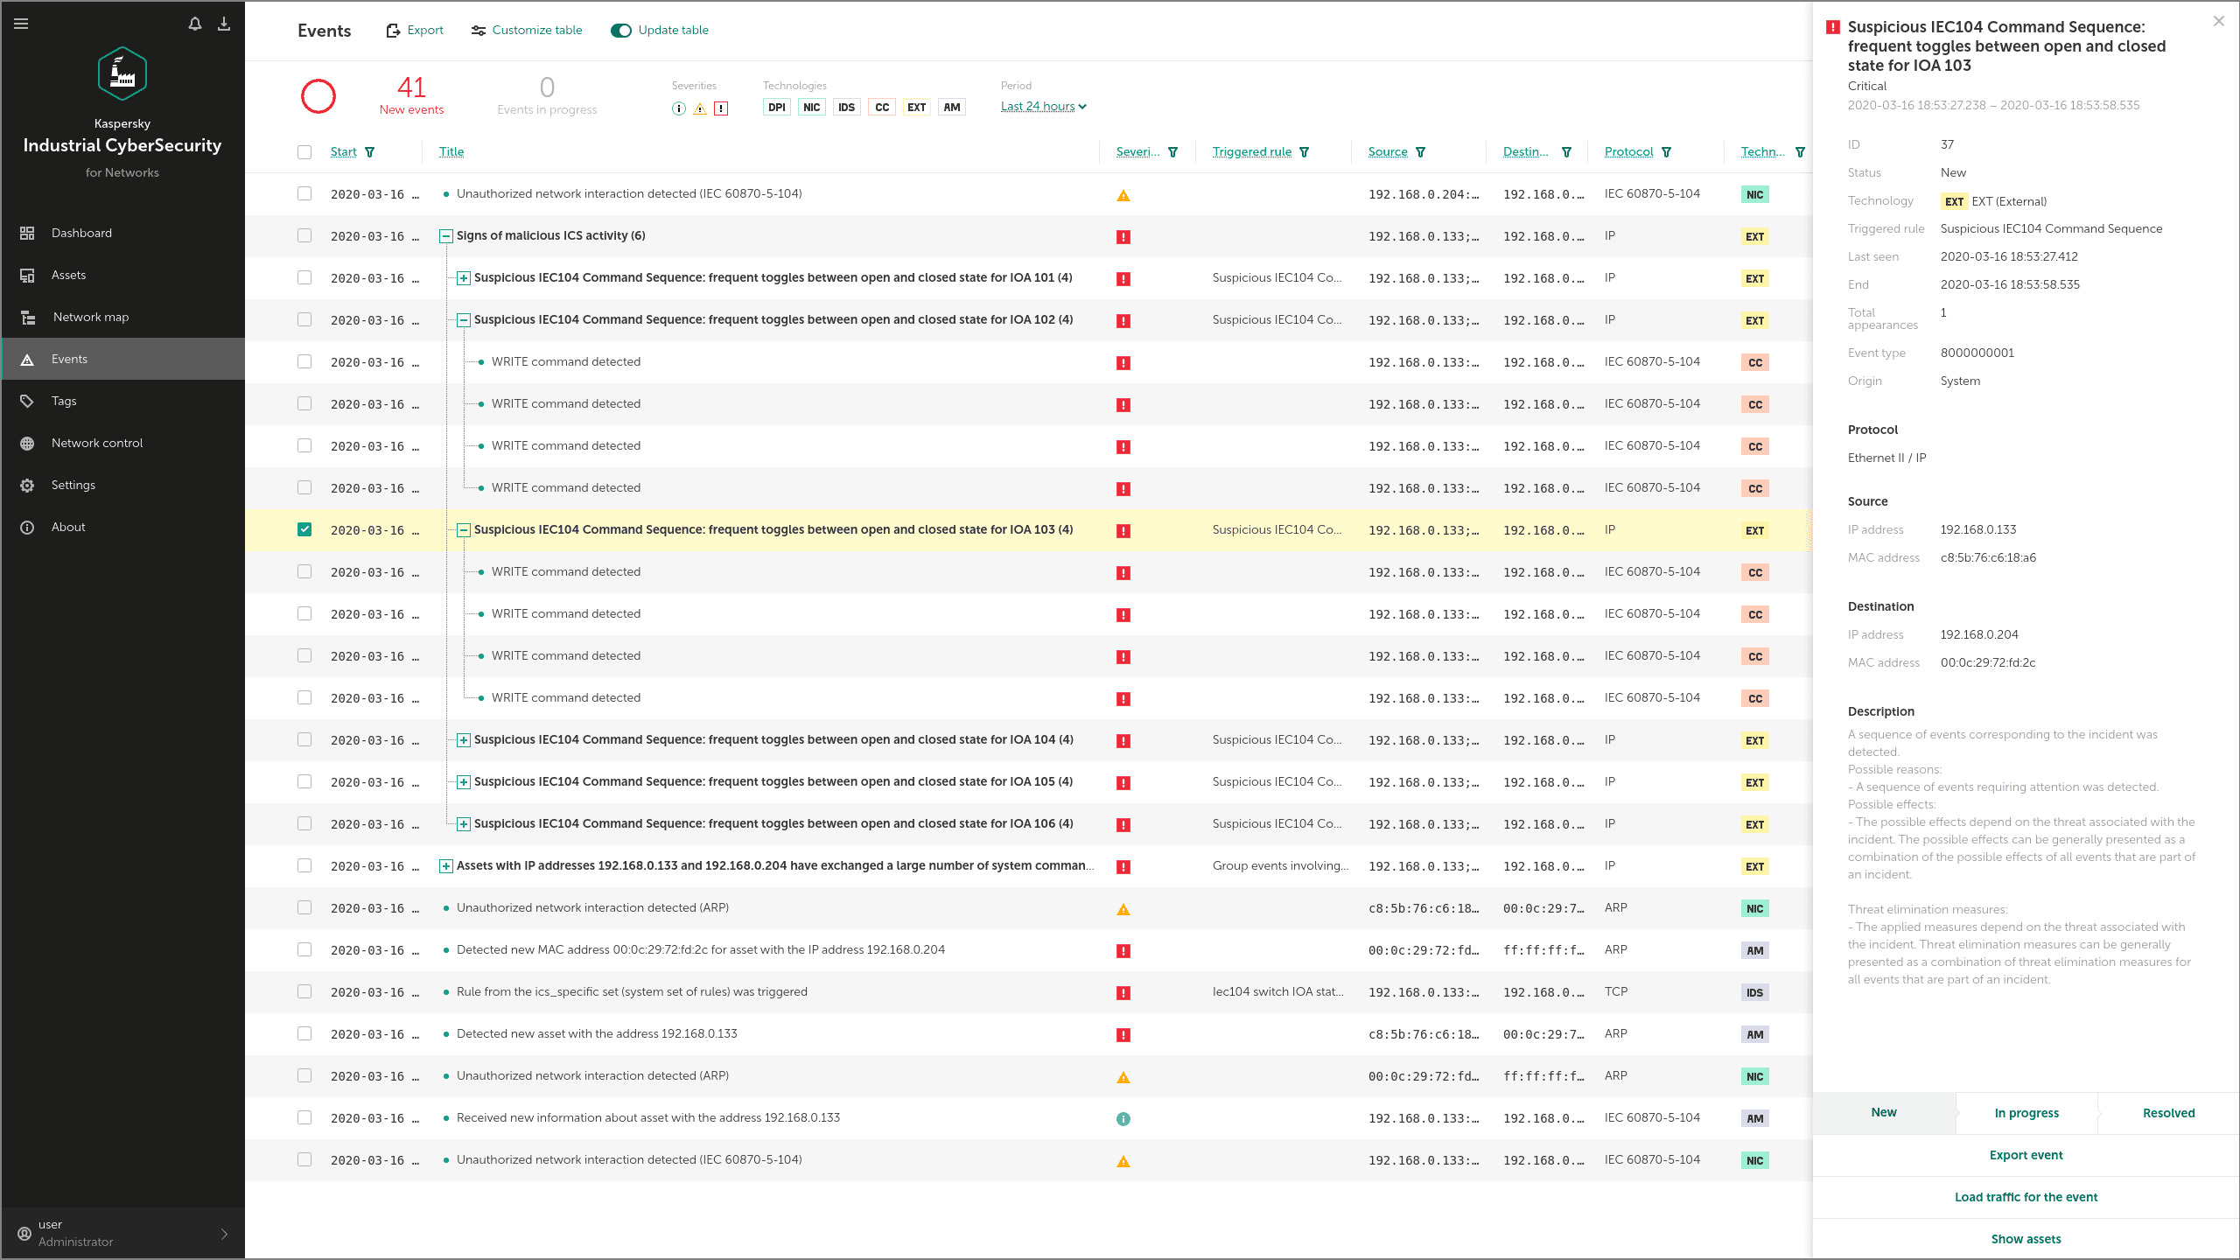Expand the IOA 101 command sequence group
The width and height of the screenshot is (2240, 1260).
pos(464,278)
